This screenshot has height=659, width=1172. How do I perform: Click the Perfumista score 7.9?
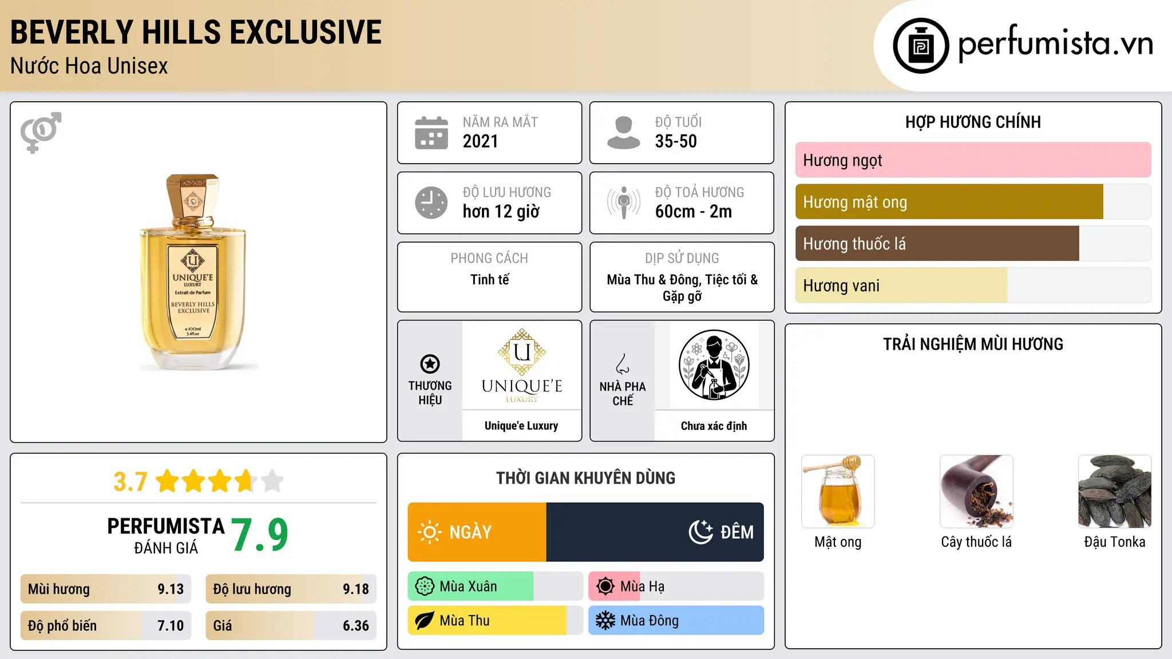(x=260, y=535)
